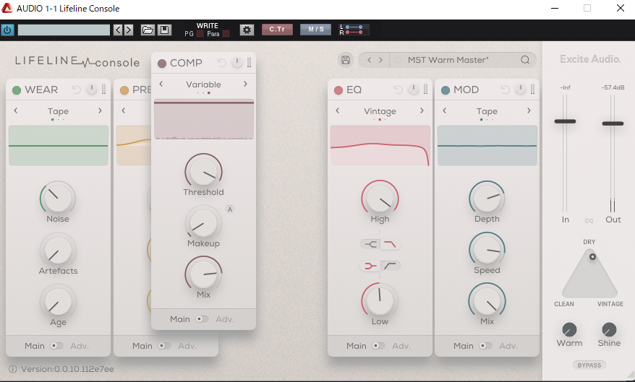The image size is (635, 382).
Task: Go to previous Lifeline preset arrow
Action: (x=369, y=60)
